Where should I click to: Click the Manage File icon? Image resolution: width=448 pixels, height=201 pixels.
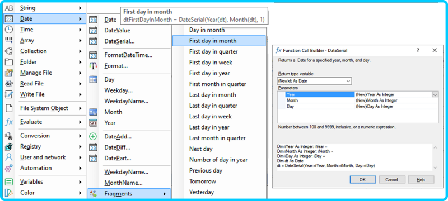tap(9, 73)
